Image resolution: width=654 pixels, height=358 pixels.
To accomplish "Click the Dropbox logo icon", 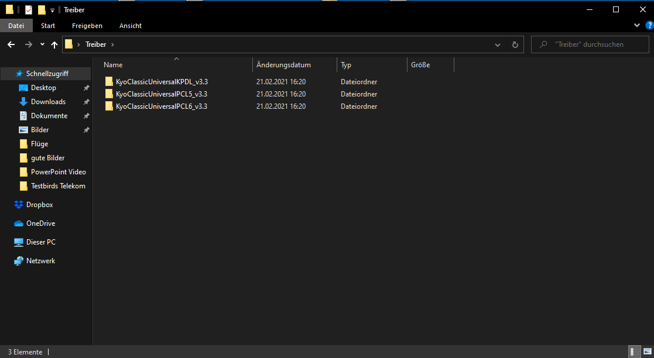I will (x=19, y=205).
